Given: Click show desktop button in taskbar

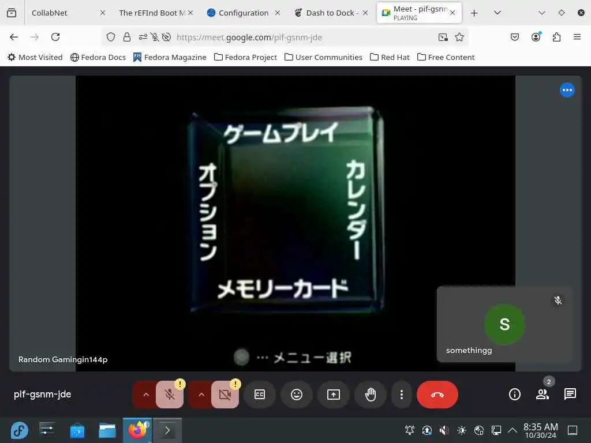Looking at the screenshot, I should tap(573, 430).
